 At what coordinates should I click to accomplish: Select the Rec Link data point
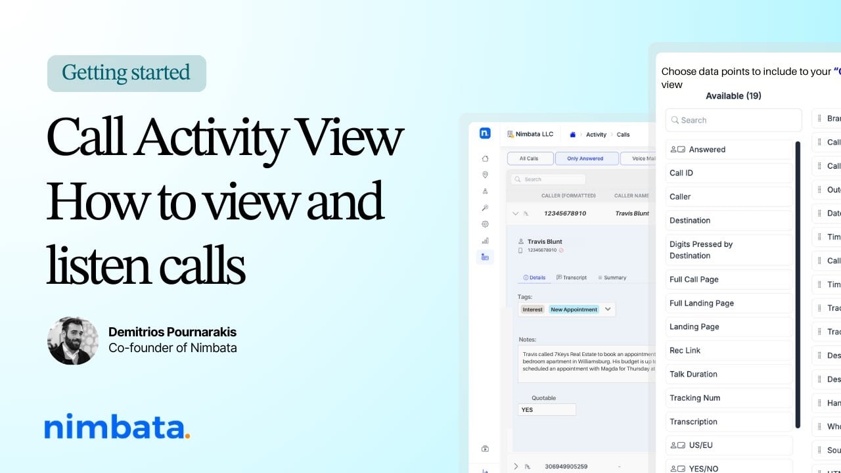[x=729, y=350]
